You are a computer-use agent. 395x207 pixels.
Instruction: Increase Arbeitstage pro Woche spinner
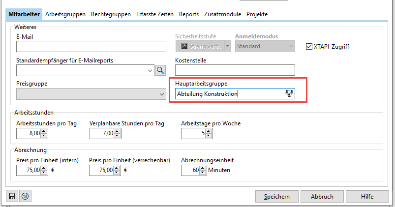click(209, 131)
